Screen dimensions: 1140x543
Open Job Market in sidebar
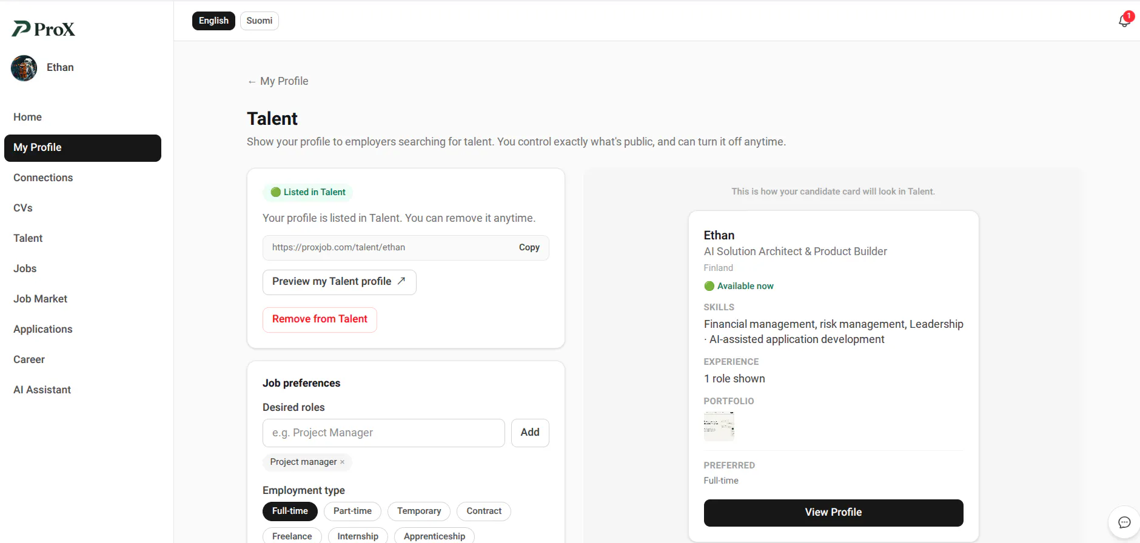click(82, 299)
